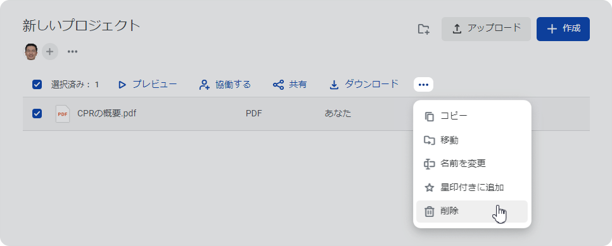612x246 pixels.
Task: Uncheck the select-all checkbox beside 選択済み
Action: 37,85
